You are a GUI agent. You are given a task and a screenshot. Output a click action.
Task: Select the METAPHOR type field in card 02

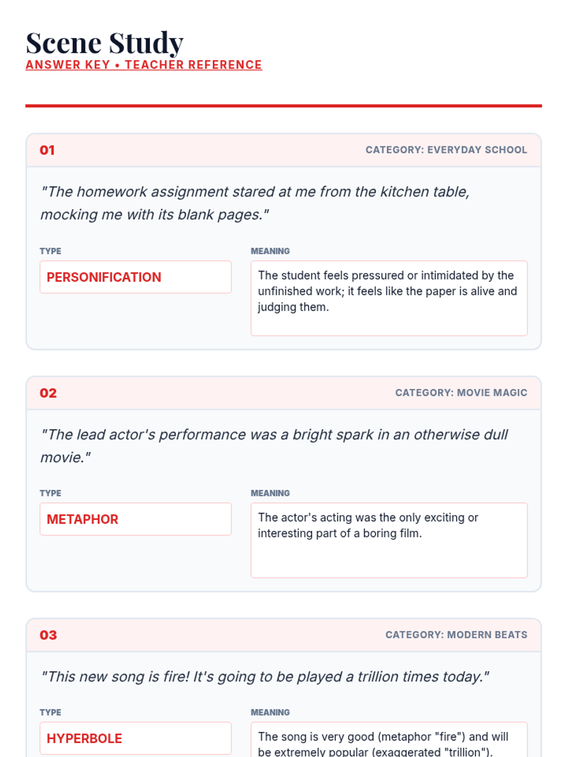[x=136, y=519]
